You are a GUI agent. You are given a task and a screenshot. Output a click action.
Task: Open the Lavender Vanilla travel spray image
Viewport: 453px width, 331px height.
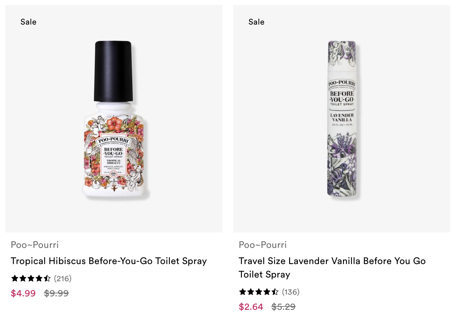click(342, 118)
